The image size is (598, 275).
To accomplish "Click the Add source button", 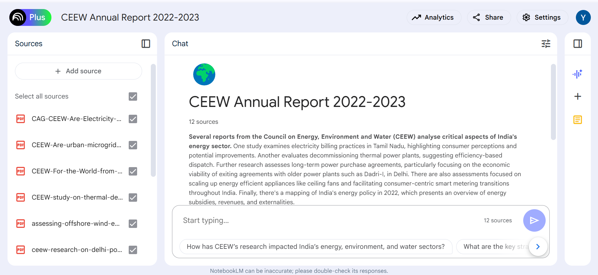I will pyautogui.click(x=79, y=71).
